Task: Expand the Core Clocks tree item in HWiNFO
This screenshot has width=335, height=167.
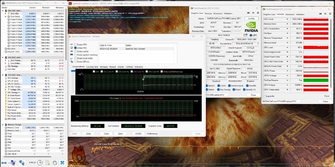Action: (5, 16)
